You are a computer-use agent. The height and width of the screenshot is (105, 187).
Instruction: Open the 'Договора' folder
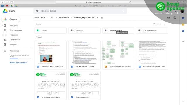click(84, 31)
